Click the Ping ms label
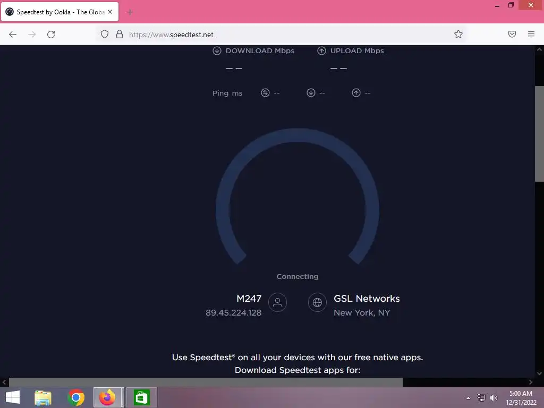Viewport: 544px width, 408px height. [x=227, y=93]
